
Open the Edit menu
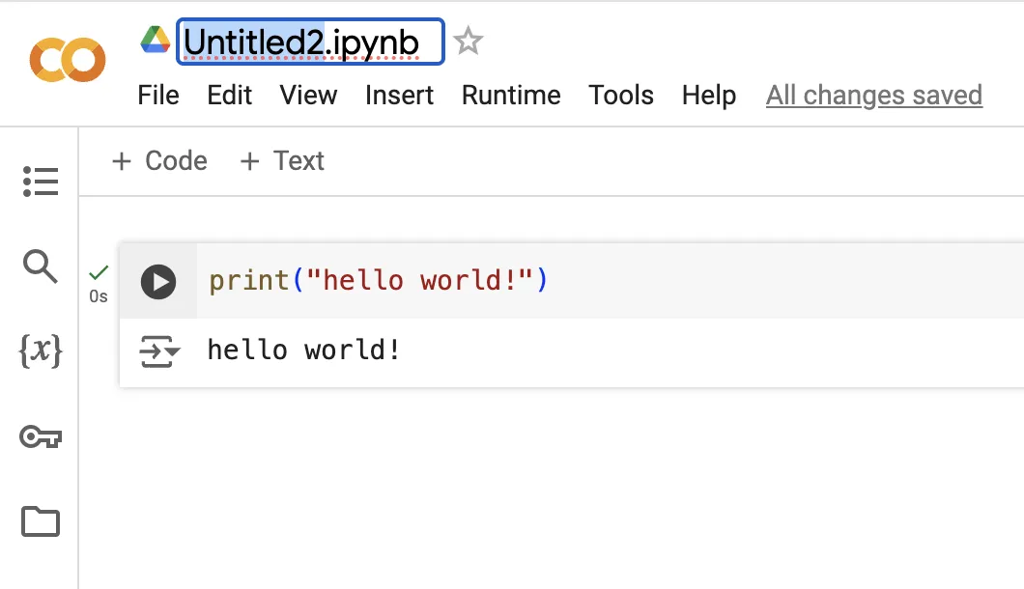pyautogui.click(x=229, y=96)
